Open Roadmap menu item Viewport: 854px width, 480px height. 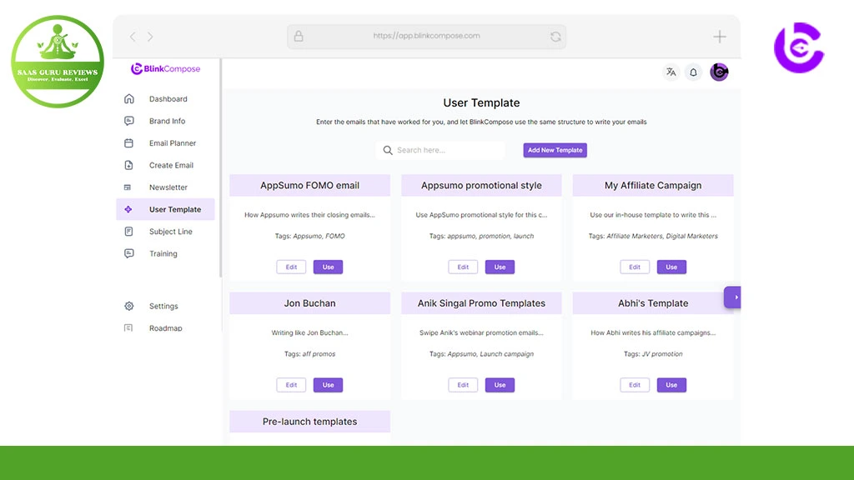166,327
